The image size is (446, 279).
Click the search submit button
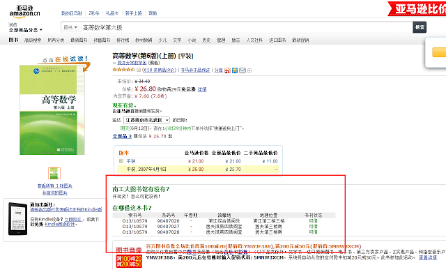(420, 27)
